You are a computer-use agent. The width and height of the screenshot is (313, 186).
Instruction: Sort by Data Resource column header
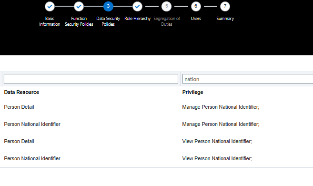21,92
